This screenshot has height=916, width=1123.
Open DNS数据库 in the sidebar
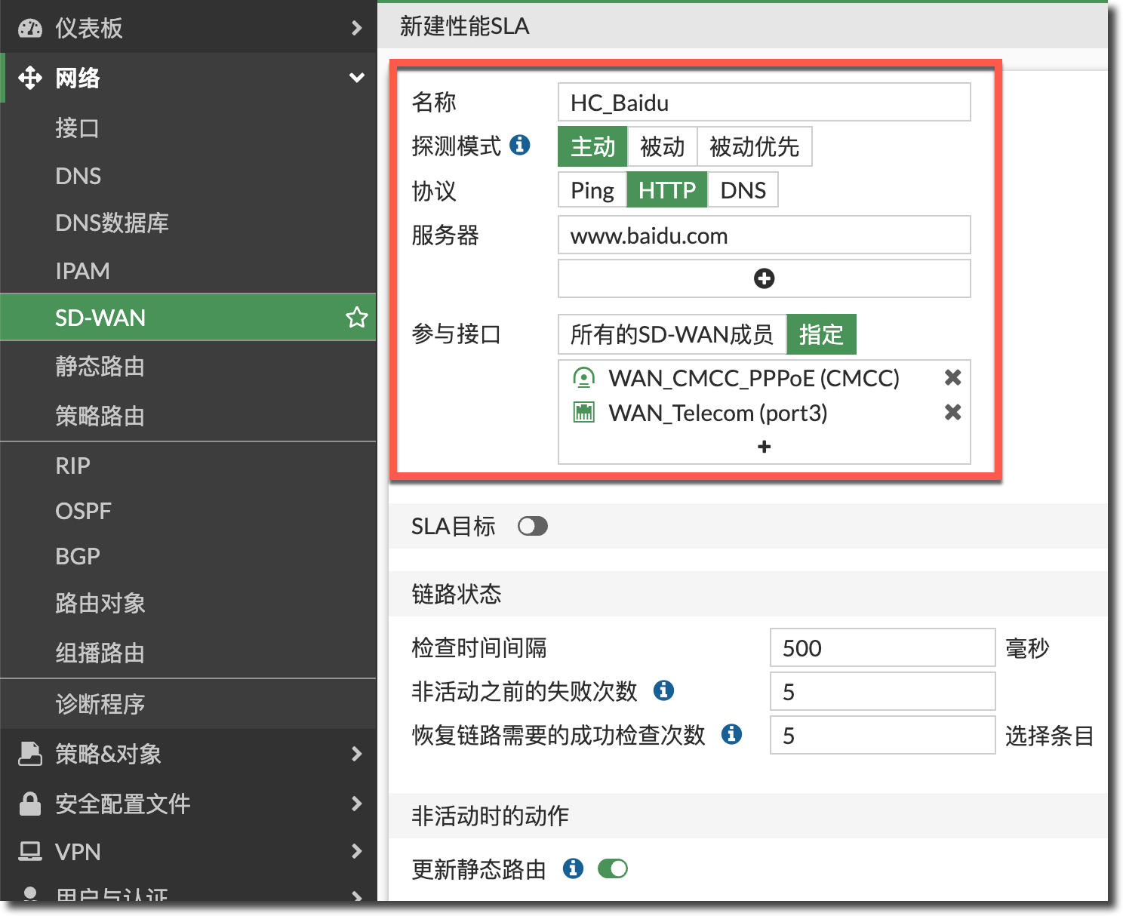tap(112, 223)
